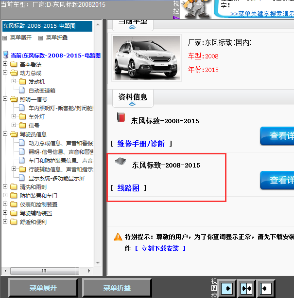Open 显示系统-多功能显示屏 document
The width and height of the screenshot is (294, 298).
(56, 178)
